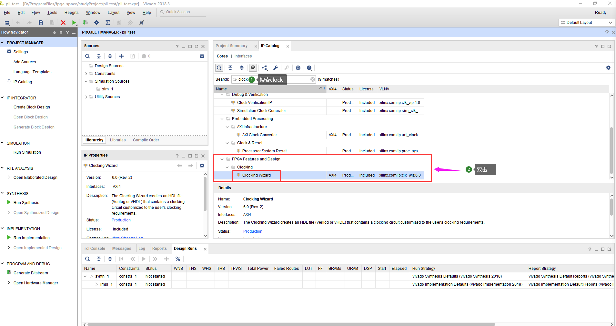Image resolution: width=616 pixels, height=326 pixels.
Task: Clear the search field with X button
Action: pos(313,79)
